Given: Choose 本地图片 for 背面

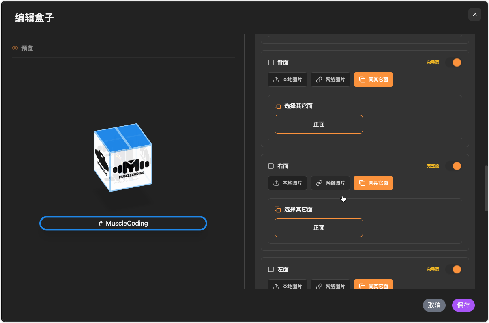Looking at the screenshot, I should click(x=287, y=80).
